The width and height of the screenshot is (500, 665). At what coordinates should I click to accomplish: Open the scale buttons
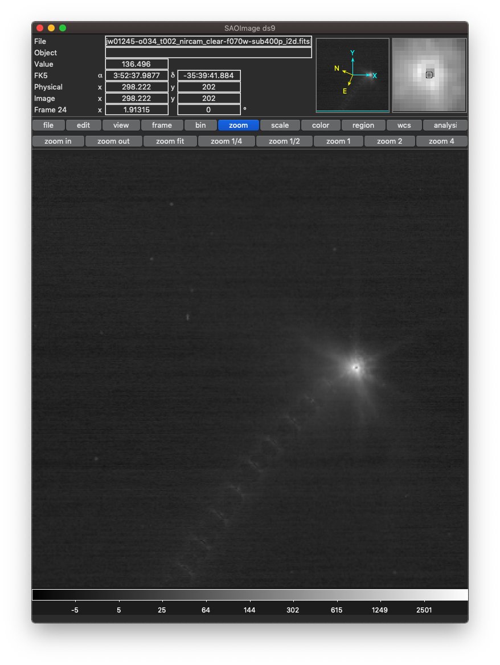pos(280,125)
